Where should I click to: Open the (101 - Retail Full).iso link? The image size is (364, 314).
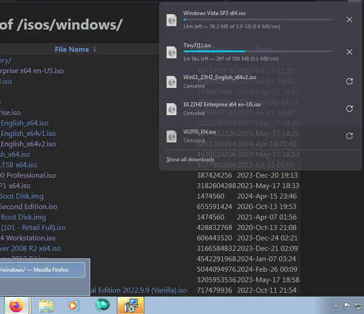pos(33,227)
